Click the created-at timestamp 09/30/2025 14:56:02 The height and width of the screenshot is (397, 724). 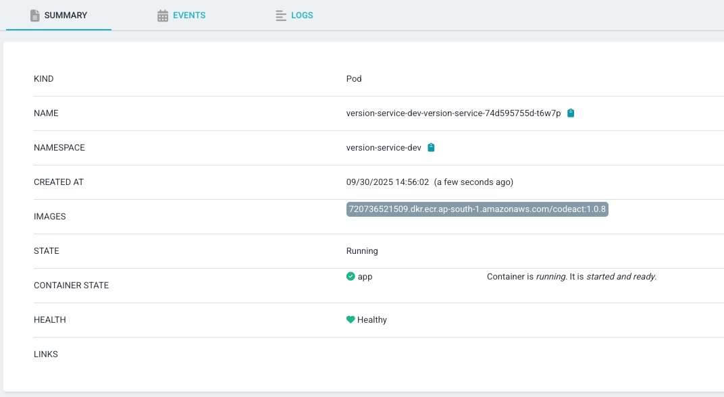[388, 182]
